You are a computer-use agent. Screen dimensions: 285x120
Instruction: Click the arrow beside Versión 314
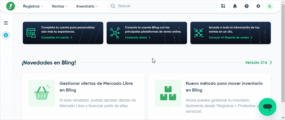tap(271, 63)
